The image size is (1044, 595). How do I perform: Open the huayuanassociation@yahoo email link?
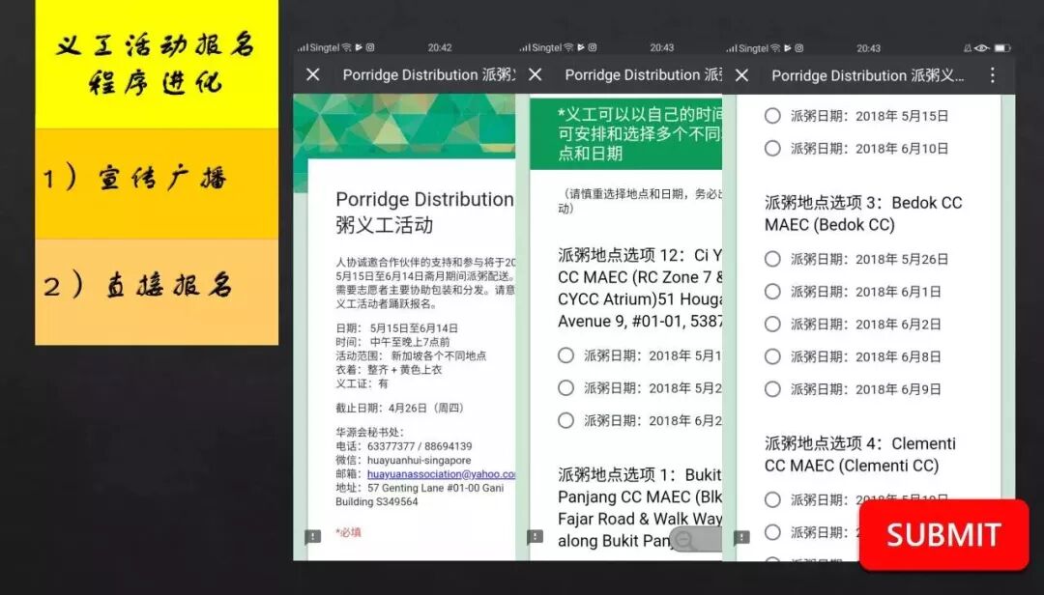point(441,474)
